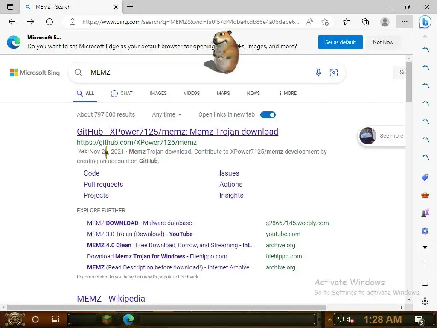This screenshot has width=437, height=328.
Task: Open the Favorites list
Action: [x=347, y=22]
